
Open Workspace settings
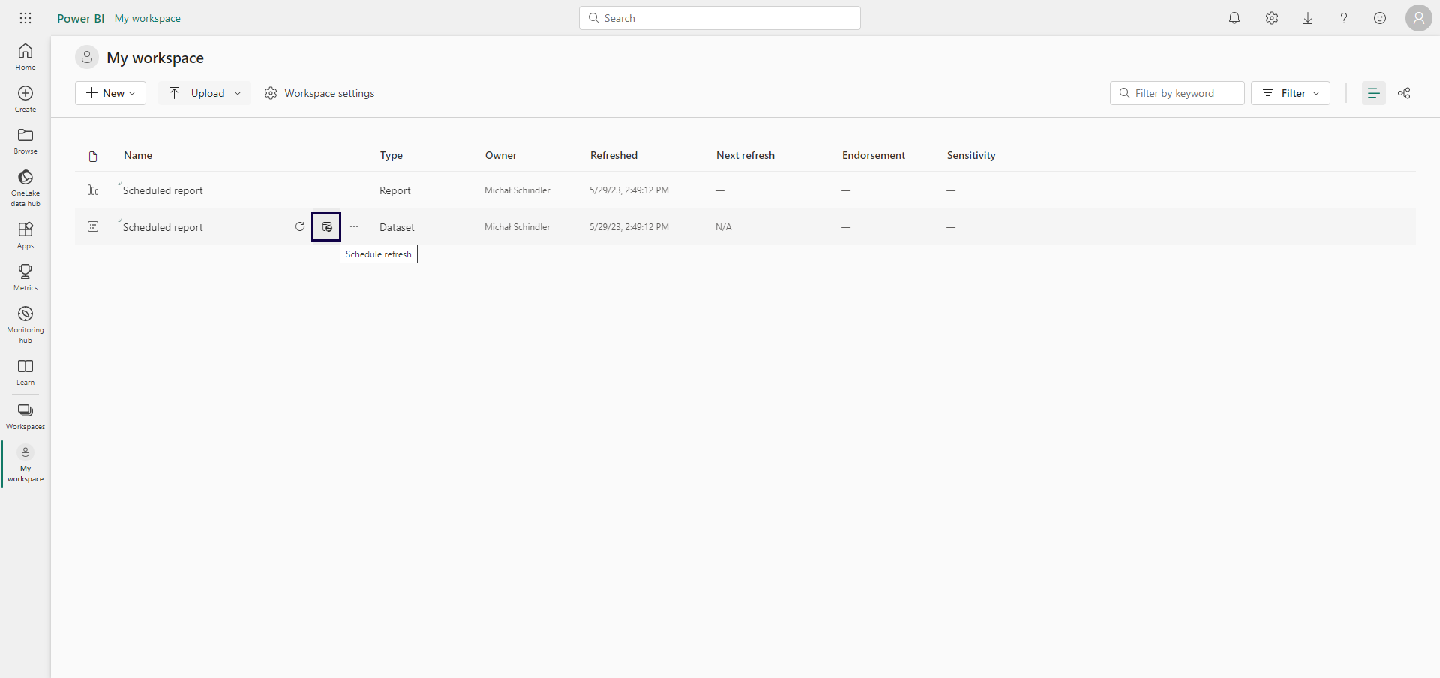click(x=319, y=93)
